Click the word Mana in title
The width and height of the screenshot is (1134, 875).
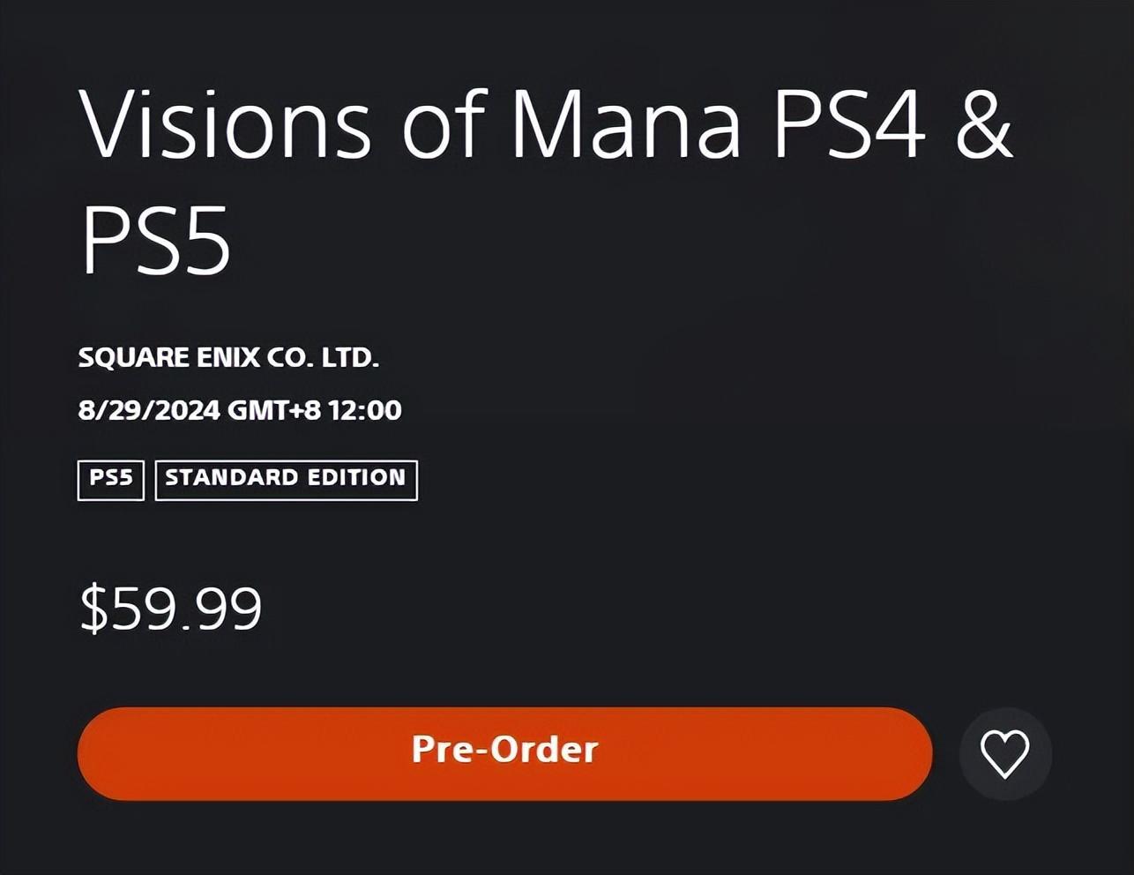click(626, 126)
